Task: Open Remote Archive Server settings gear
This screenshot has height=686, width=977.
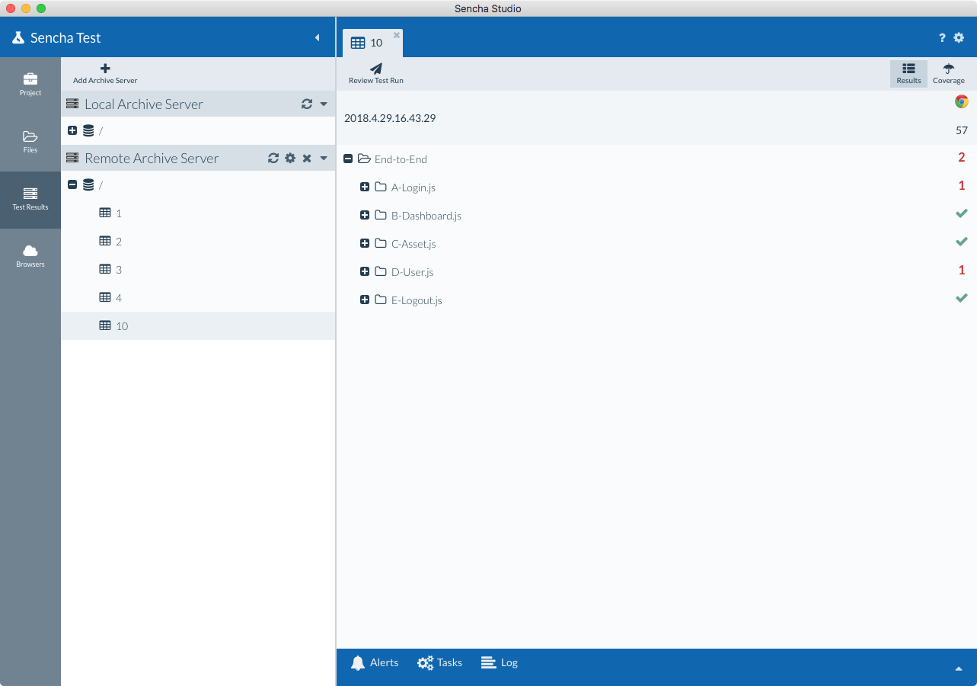Action: (x=290, y=158)
